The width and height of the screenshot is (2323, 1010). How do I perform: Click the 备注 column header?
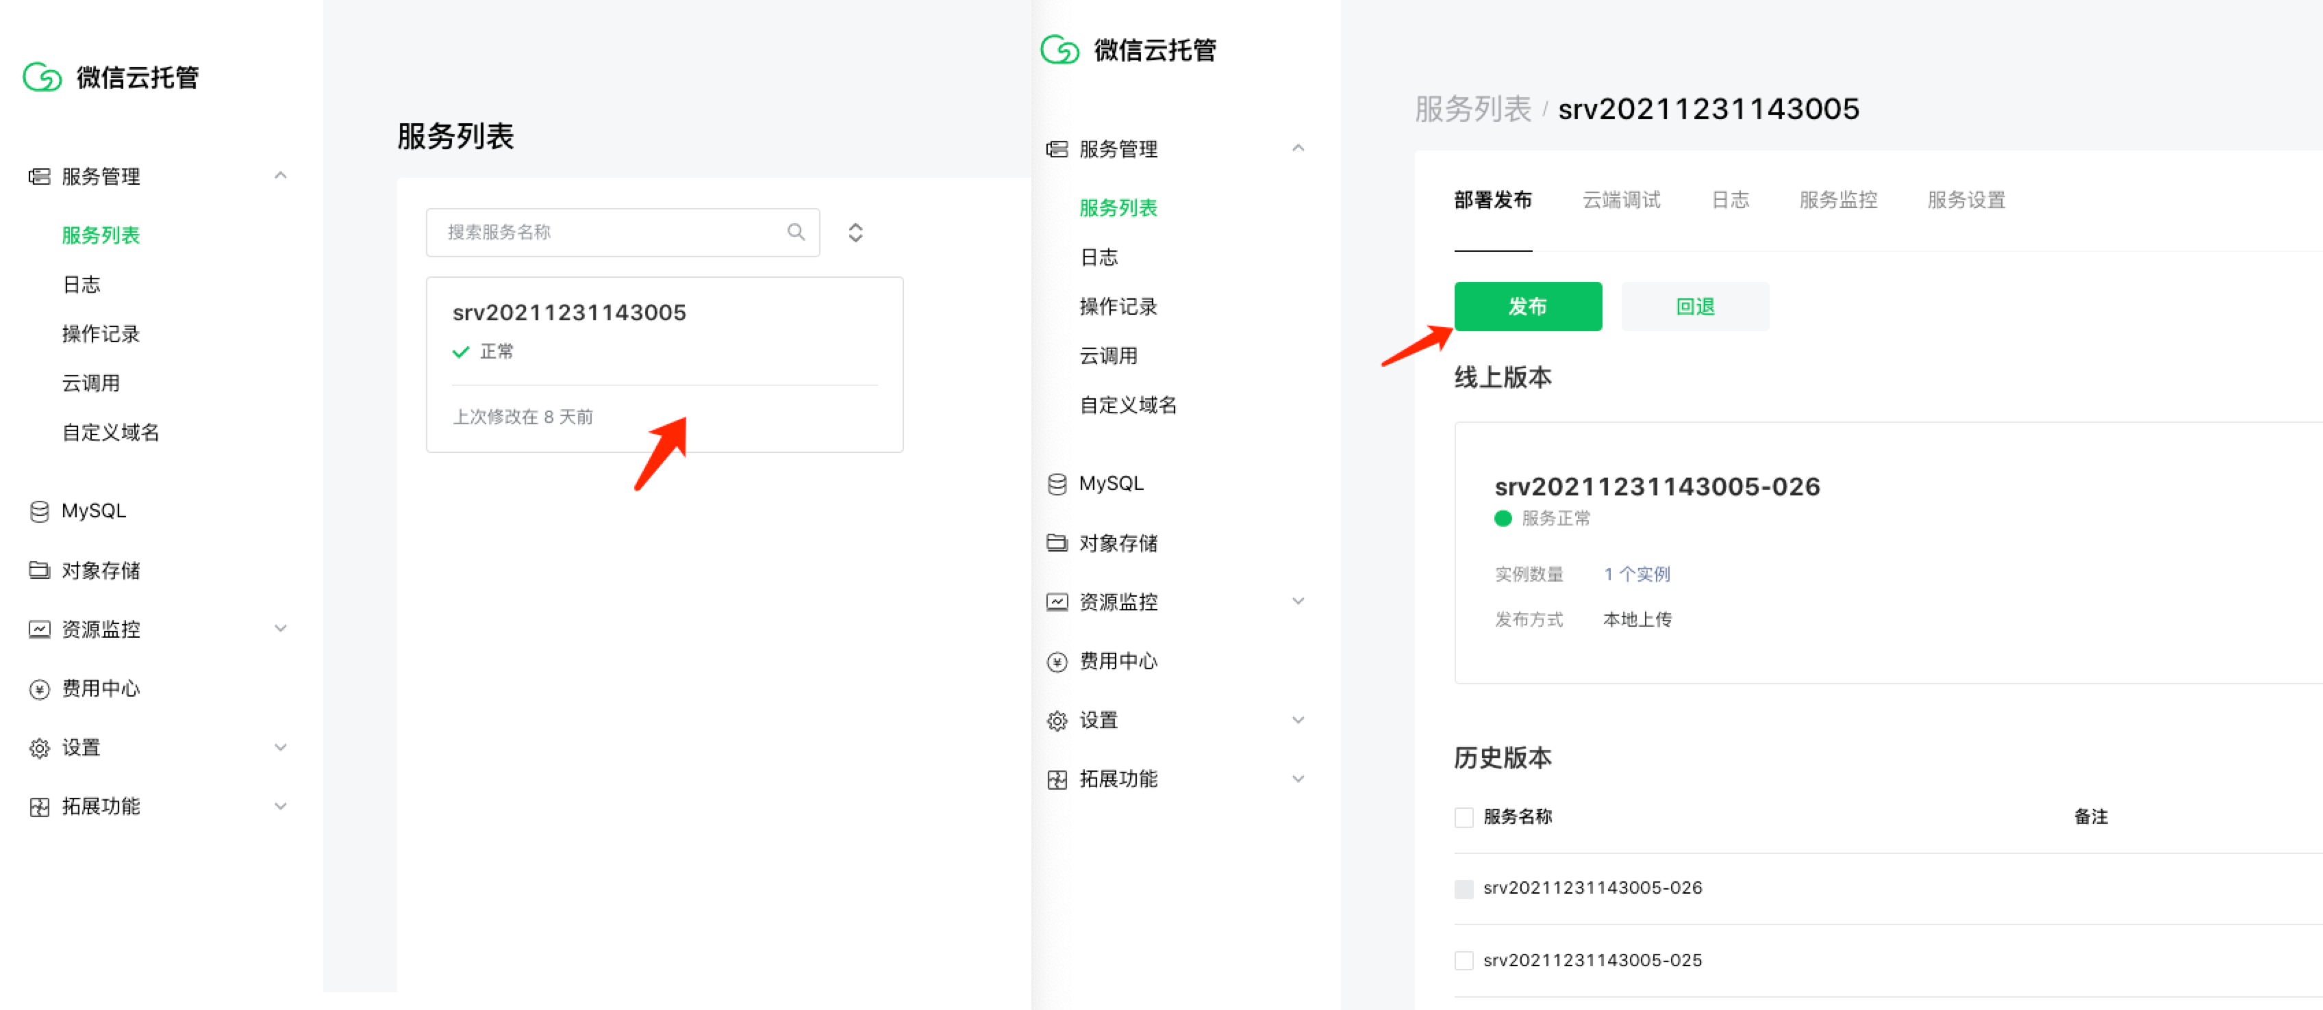click(2090, 817)
